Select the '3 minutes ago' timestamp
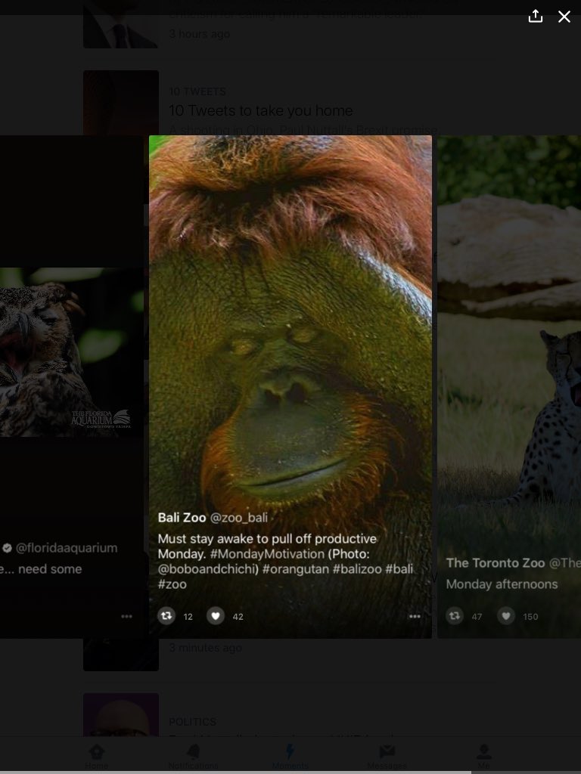 [206, 648]
